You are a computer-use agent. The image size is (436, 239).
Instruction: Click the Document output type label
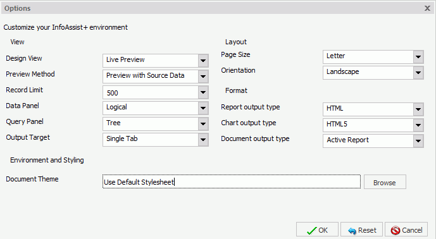[x=255, y=139]
